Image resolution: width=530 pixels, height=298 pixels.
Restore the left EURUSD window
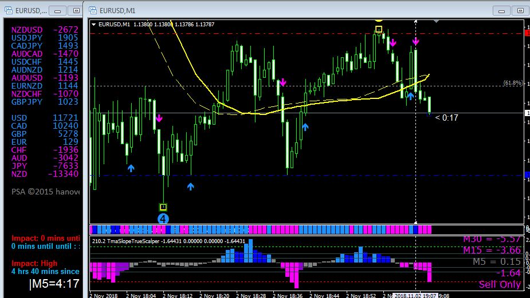76,11
